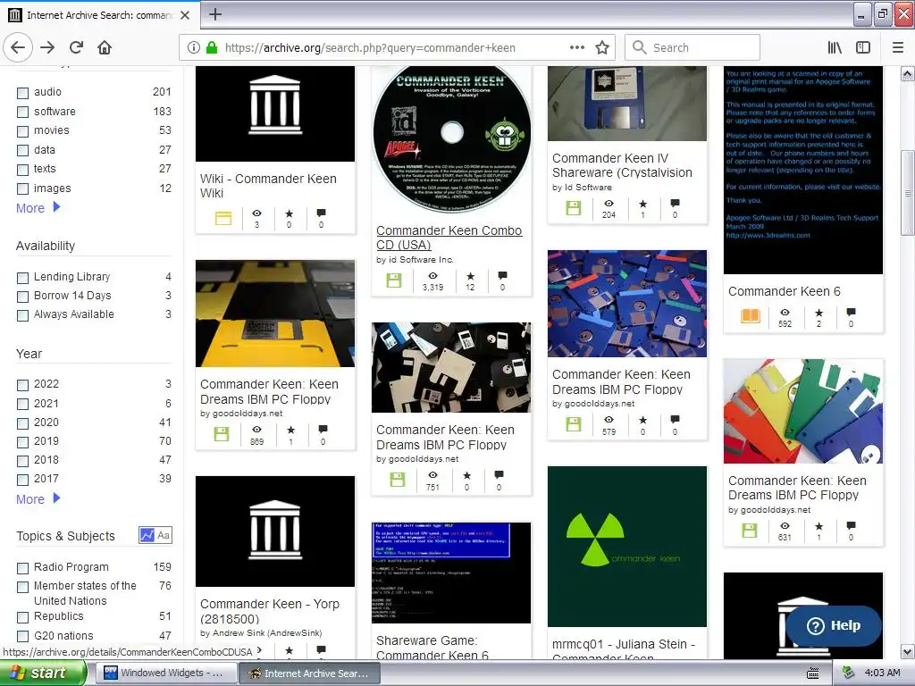Open Combo CD disc thumbnail image

pyautogui.click(x=451, y=140)
